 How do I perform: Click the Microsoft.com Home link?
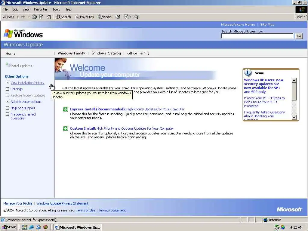(x=238, y=25)
